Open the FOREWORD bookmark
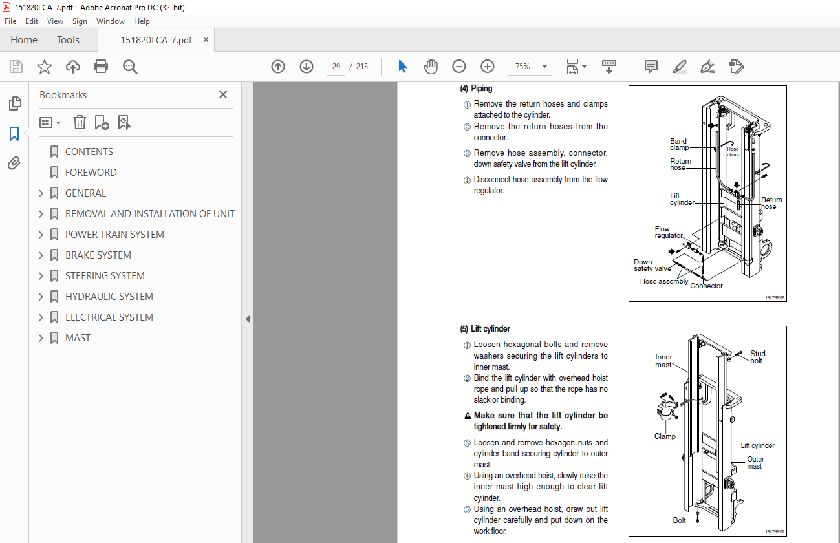This screenshot has width=840, height=543. point(91,173)
